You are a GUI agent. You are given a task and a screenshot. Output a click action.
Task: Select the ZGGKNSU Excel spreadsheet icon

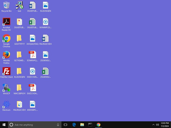(x=45, y=73)
